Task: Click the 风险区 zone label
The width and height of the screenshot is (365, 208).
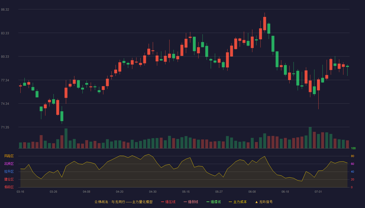Action: tap(9, 156)
